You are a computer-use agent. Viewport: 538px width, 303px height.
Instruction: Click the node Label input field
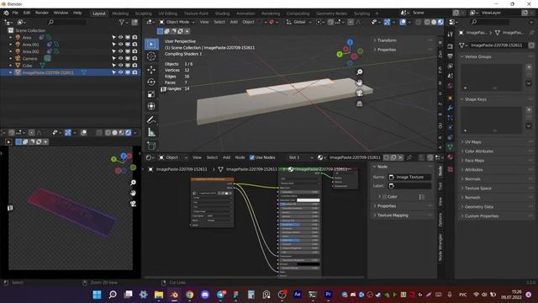pos(409,185)
